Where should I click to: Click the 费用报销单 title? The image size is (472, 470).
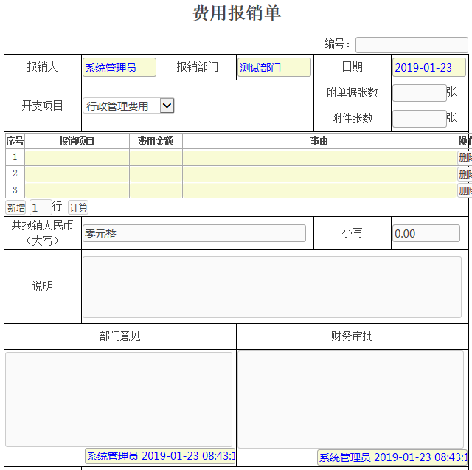pos(237,13)
